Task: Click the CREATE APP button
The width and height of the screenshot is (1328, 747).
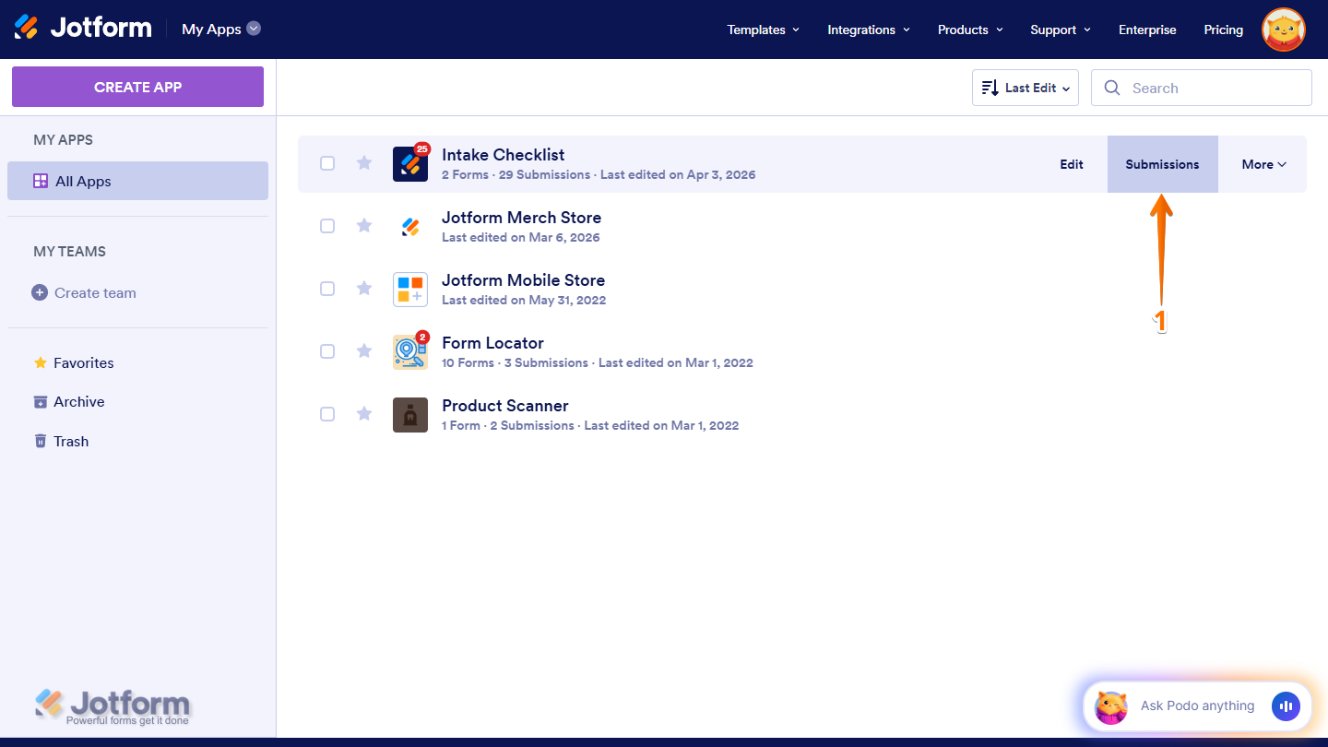Action: (x=137, y=86)
